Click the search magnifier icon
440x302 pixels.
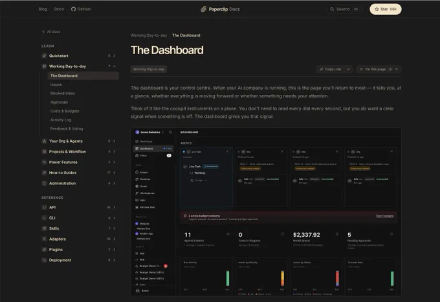coord(332,9)
